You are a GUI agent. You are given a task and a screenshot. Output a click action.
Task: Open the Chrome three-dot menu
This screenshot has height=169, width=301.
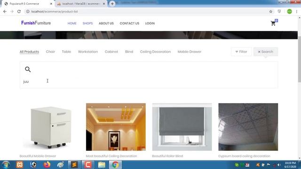click(297, 11)
